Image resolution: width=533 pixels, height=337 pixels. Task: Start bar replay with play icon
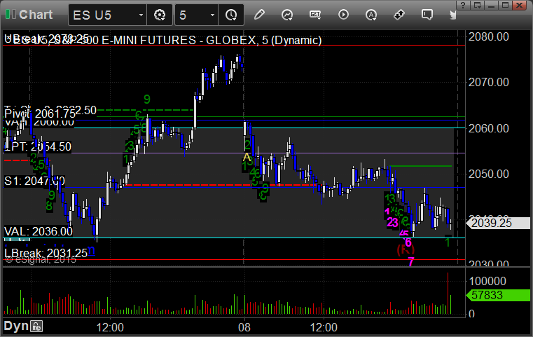(x=343, y=15)
